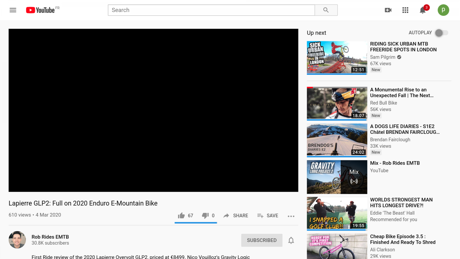This screenshot has width=460, height=259.
Task: Toggle the Autoplay switch
Action: point(442,33)
